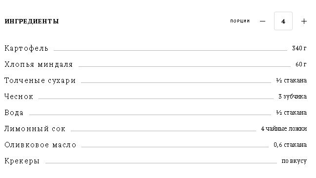
Task: Select the Чеснок ingredient
Action: (x=19, y=97)
